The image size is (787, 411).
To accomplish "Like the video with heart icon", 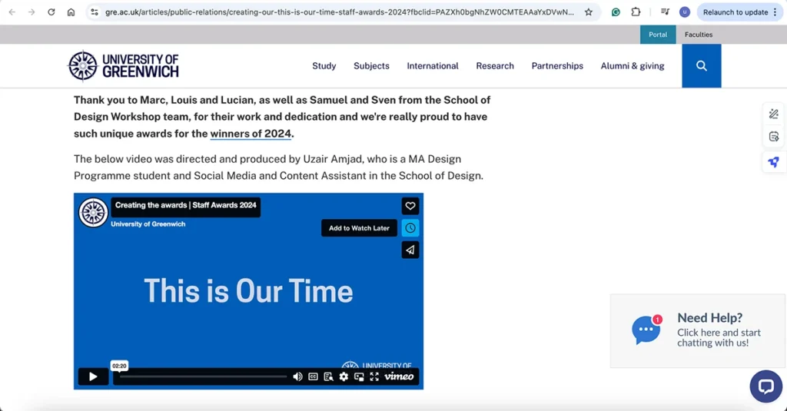I will click(x=410, y=206).
